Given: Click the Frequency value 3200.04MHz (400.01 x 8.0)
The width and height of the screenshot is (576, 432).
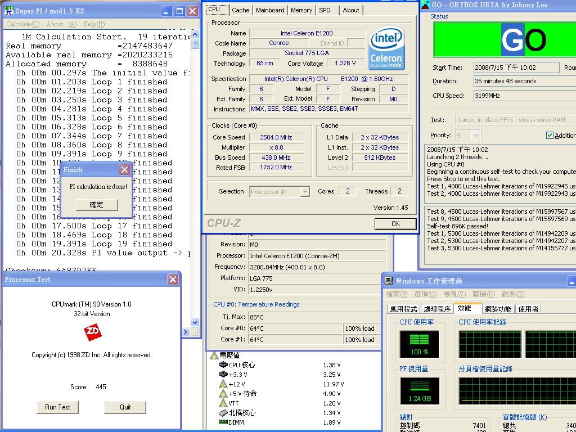Looking at the screenshot, I should click(x=317, y=267).
